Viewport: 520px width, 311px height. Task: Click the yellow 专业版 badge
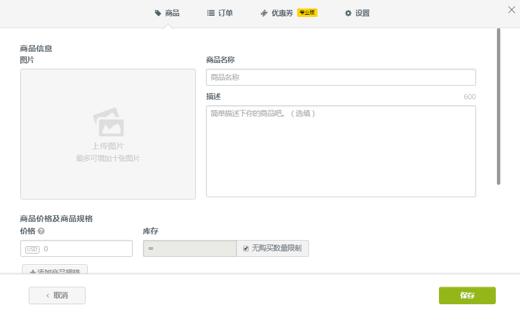307,12
